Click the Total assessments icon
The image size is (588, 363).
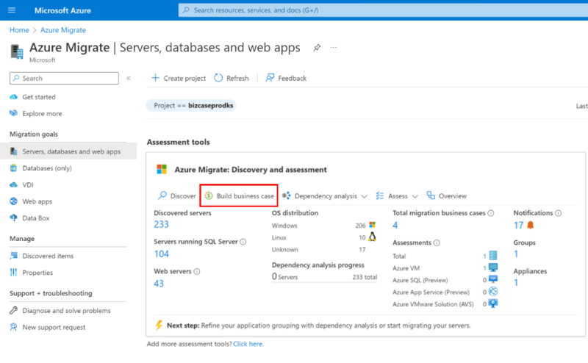pyautogui.click(x=493, y=256)
